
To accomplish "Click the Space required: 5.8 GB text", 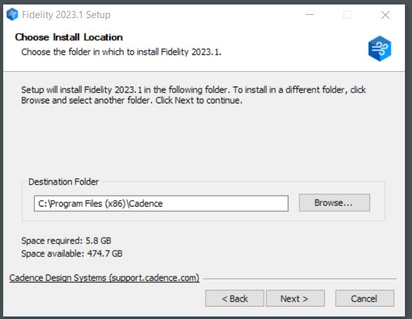I will [x=66, y=241].
